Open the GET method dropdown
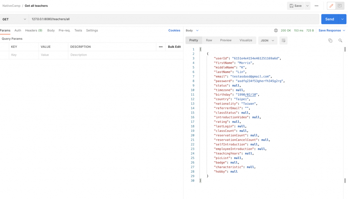Screen dimensions: 348x199 pyautogui.click(x=14, y=19)
